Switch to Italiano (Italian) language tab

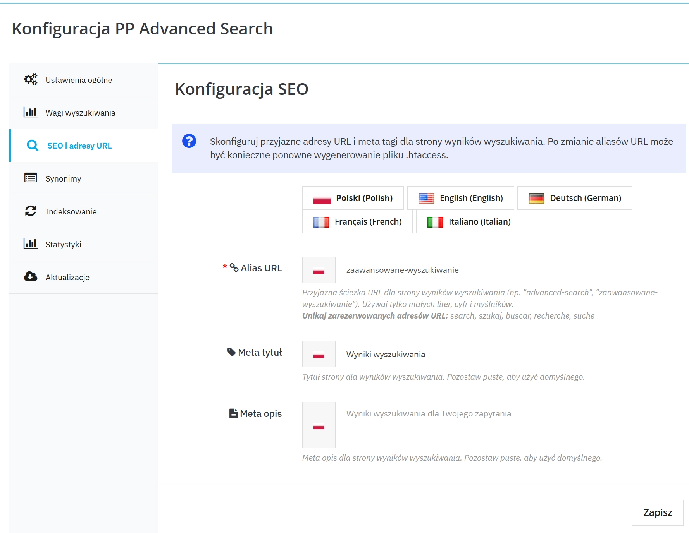click(x=469, y=222)
